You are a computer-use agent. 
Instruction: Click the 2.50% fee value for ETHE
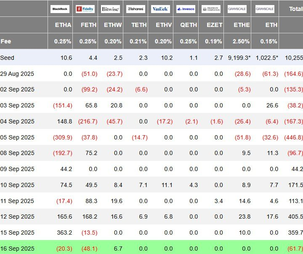pos(241,41)
